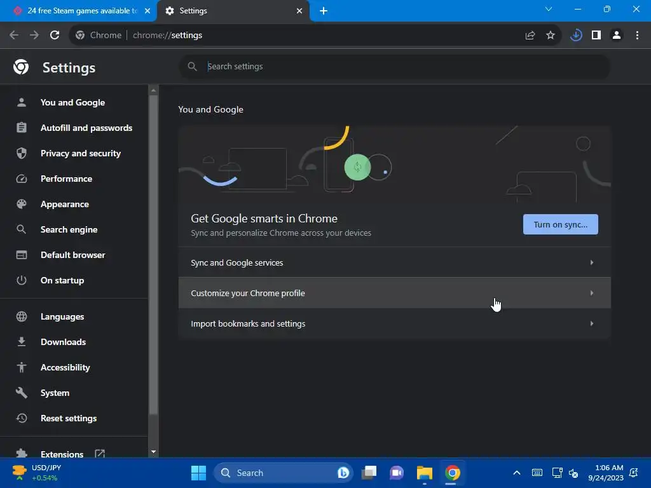This screenshot has height=488, width=651.
Task: Click the back navigation arrow
Action: 14,36
